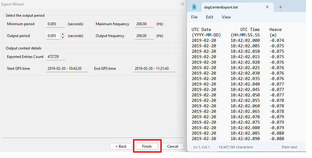Click the Plain text status entry
312x158 pixels.
[x=289, y=147]
